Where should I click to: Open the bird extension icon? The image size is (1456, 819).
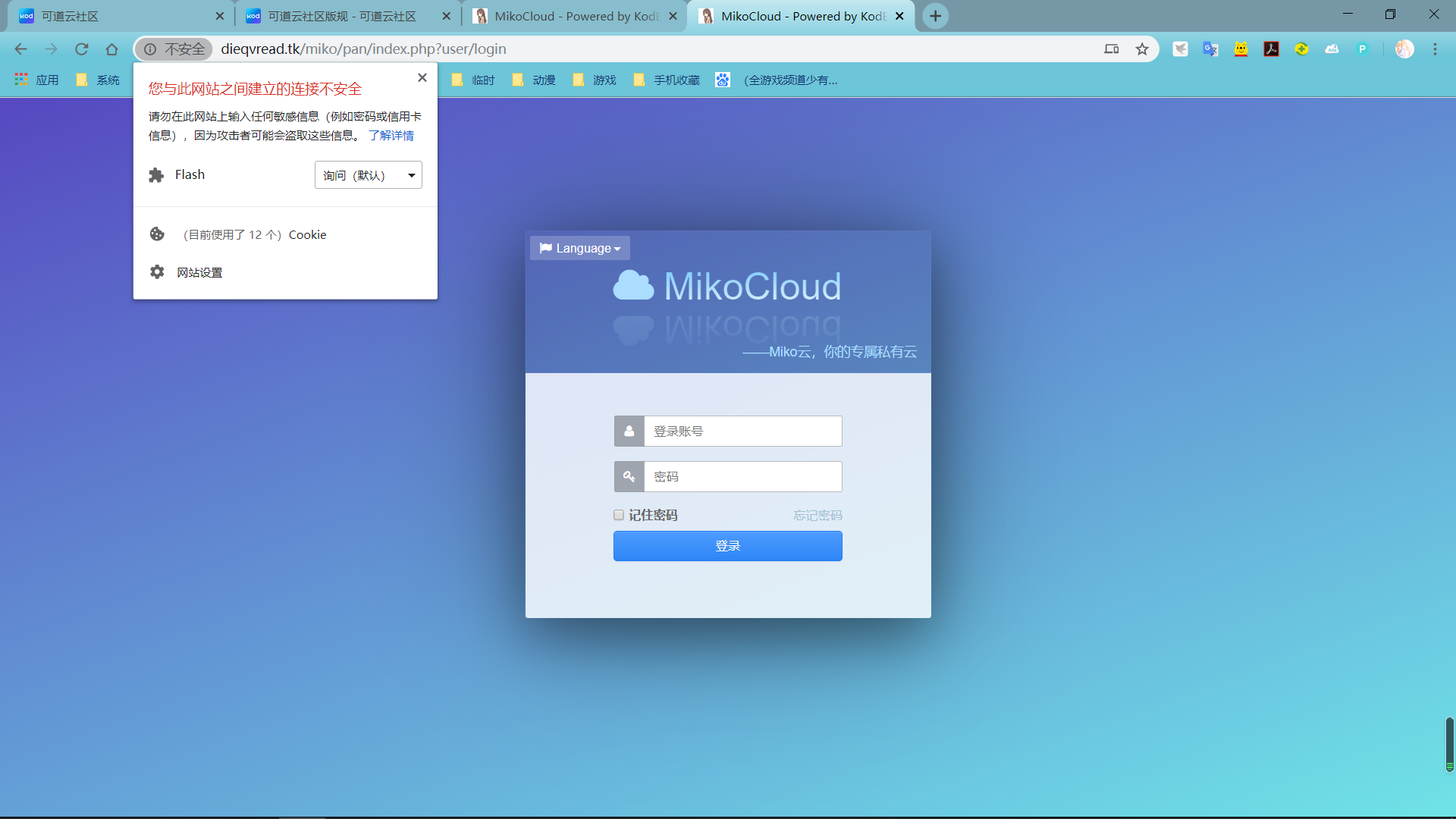pos(1180,49)
